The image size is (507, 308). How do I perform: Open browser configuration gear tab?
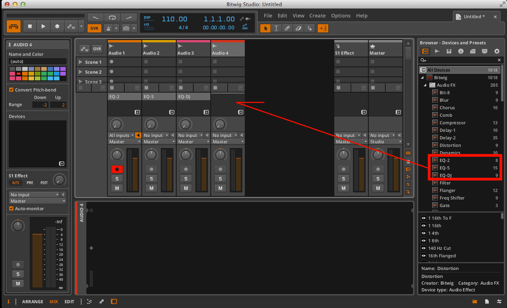[497, 51]
